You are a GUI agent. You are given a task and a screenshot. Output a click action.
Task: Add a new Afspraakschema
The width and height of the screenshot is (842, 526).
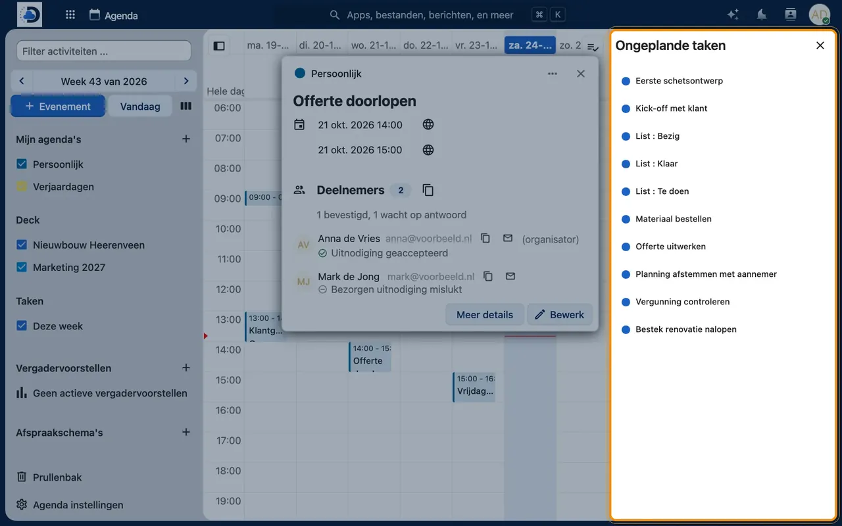pos(186,432)
